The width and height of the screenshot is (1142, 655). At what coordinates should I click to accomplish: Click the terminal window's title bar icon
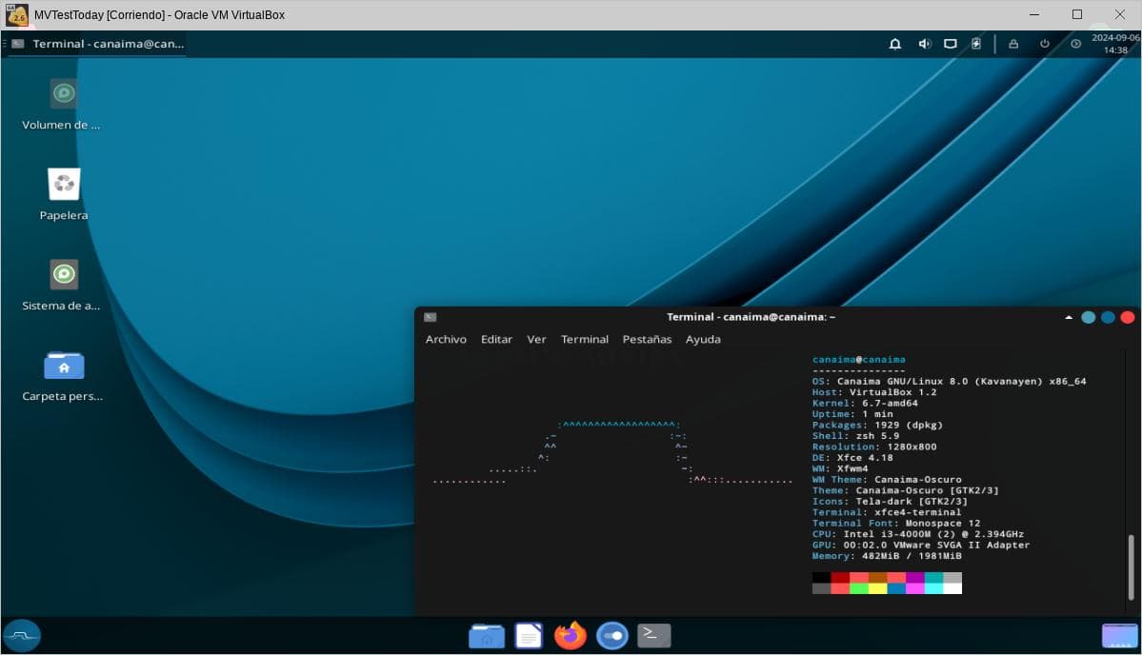(x=431, y=317)
